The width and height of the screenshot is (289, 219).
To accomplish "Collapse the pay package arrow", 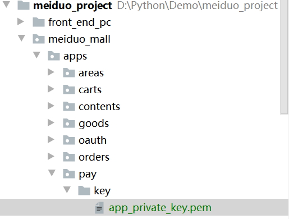I will [x=52, y=173].
